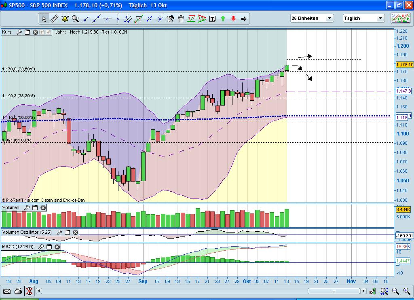Image resolution: width=414 pixels, height=300 pixels.
Task: Click the 1.091 (61,80%) Fibonacci label
Action: (17, 140)
